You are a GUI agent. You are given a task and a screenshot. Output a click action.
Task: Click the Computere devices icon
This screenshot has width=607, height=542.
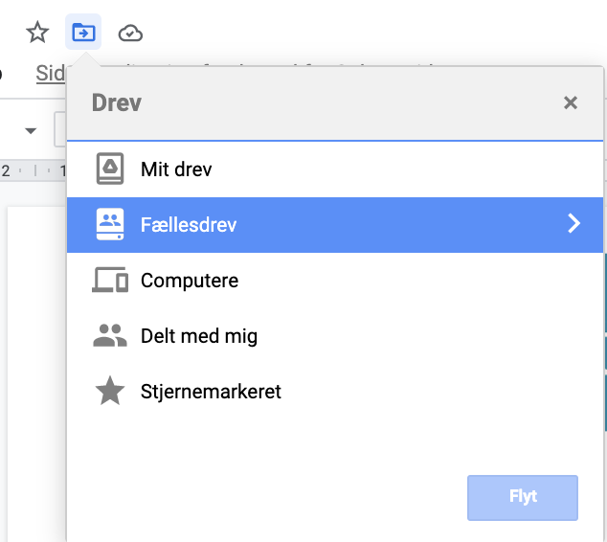coord(110,280)
